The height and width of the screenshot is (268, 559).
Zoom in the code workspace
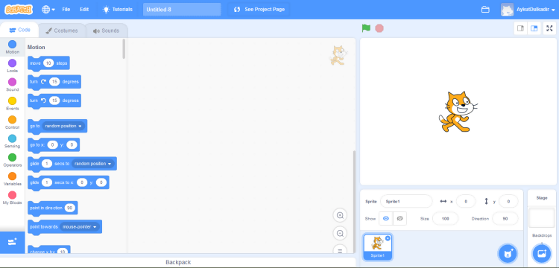(x=340, y=215)
